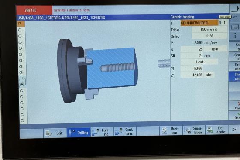Image resolution: width=240 pixels, height=160 pixels.
Task: Click the drill icon on Drilling softkey
Action: click(72, 132)
